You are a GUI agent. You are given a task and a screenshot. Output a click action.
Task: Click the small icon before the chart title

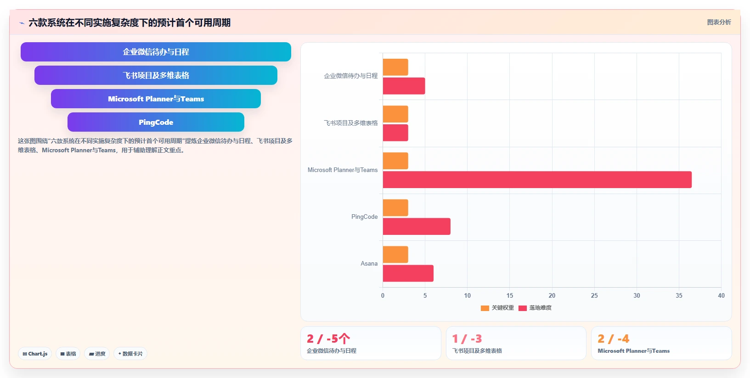[22, 23]
